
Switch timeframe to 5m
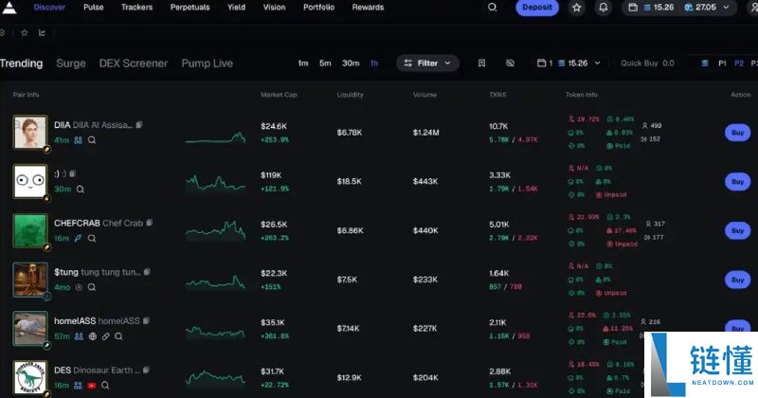point(325,63)
